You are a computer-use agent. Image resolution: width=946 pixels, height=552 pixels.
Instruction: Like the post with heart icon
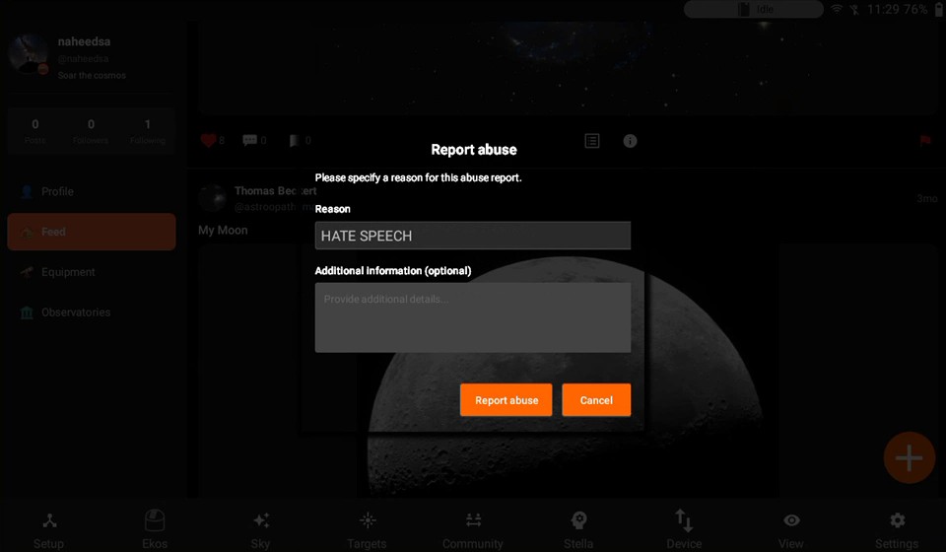point(208,141)
